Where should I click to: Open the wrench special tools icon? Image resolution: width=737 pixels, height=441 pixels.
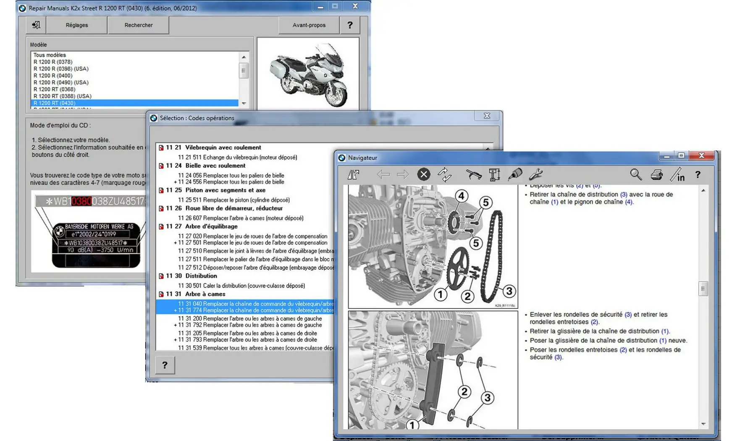coord(536,174)
